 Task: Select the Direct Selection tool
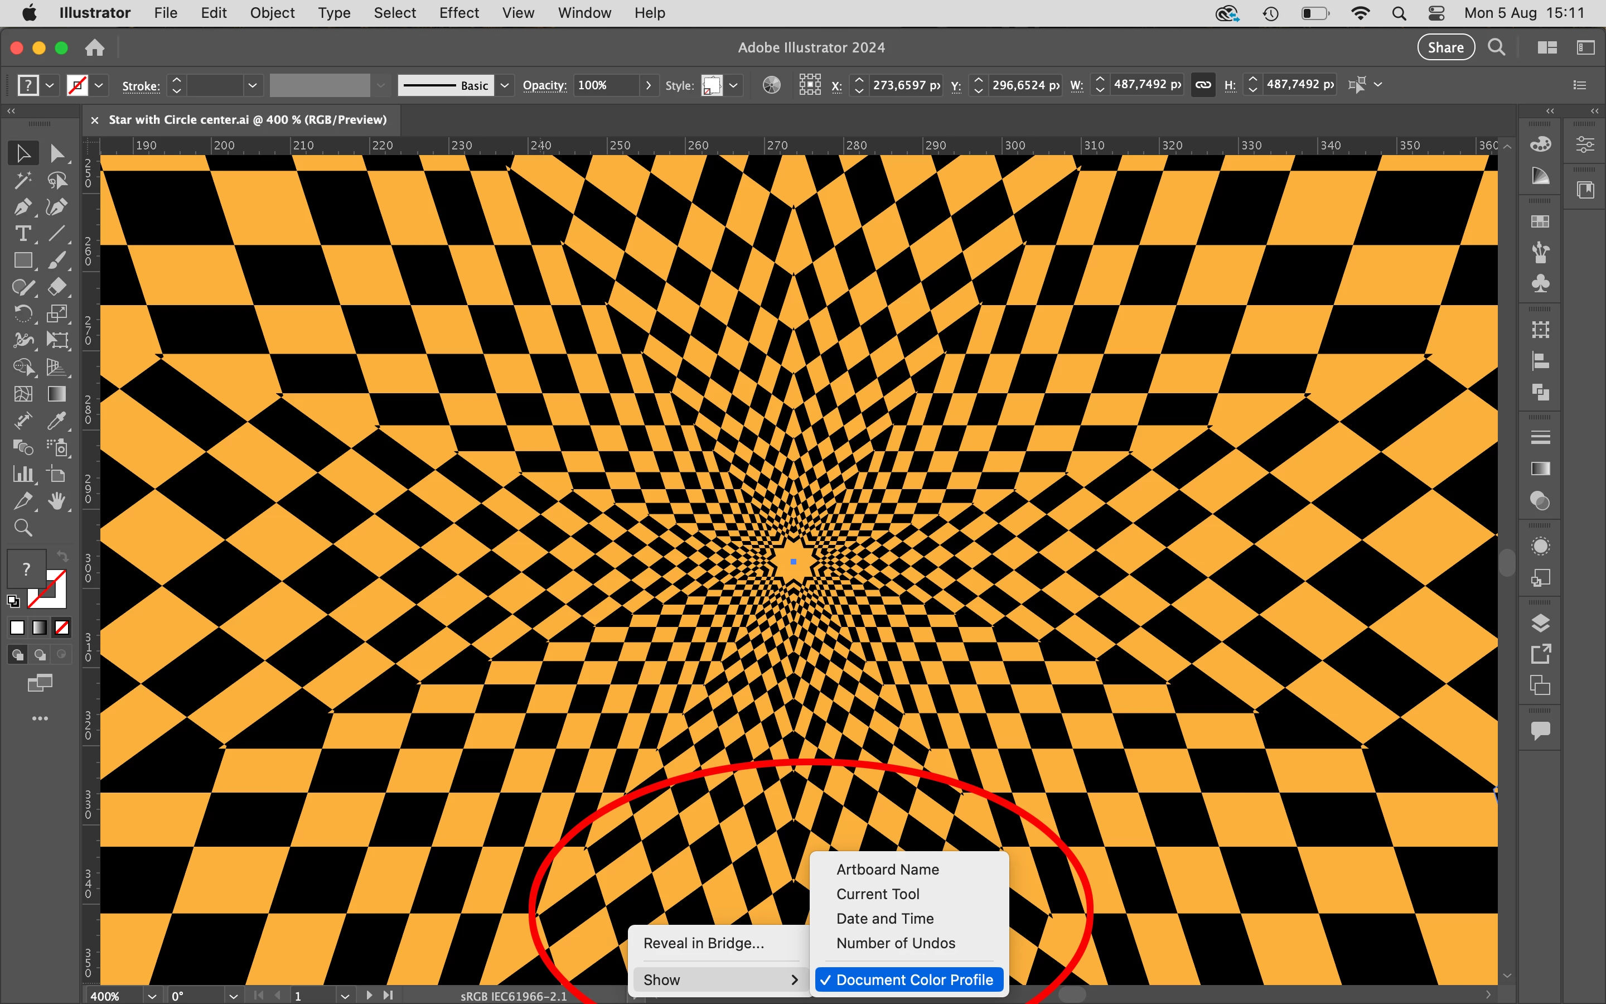(57, 153)
